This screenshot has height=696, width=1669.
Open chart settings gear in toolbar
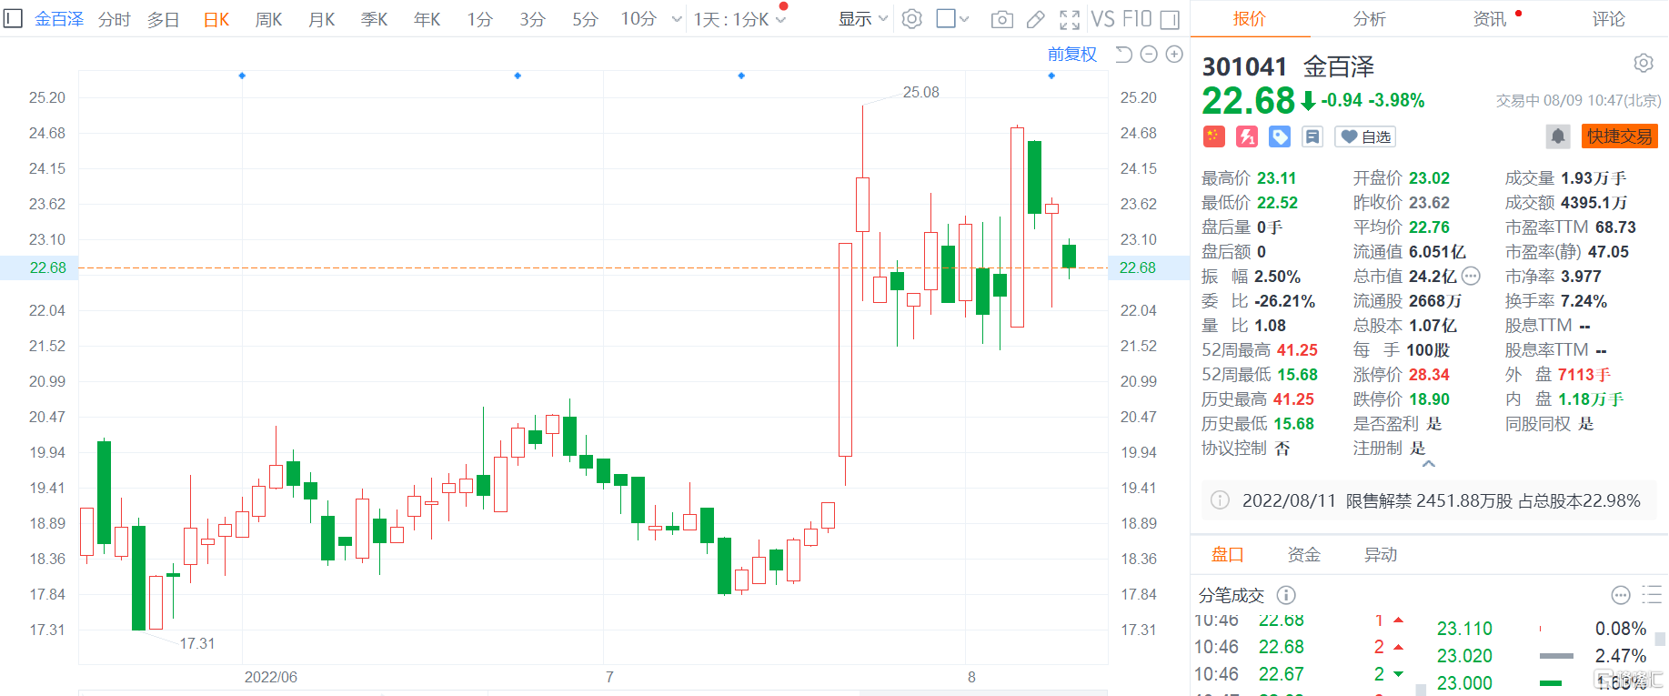pyautogui.click(x=911, y=19)
